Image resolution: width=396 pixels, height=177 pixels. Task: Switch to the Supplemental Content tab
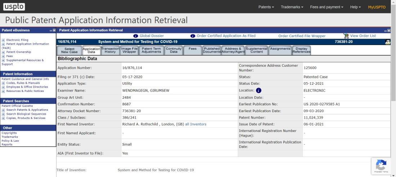[x=257, y=50]
